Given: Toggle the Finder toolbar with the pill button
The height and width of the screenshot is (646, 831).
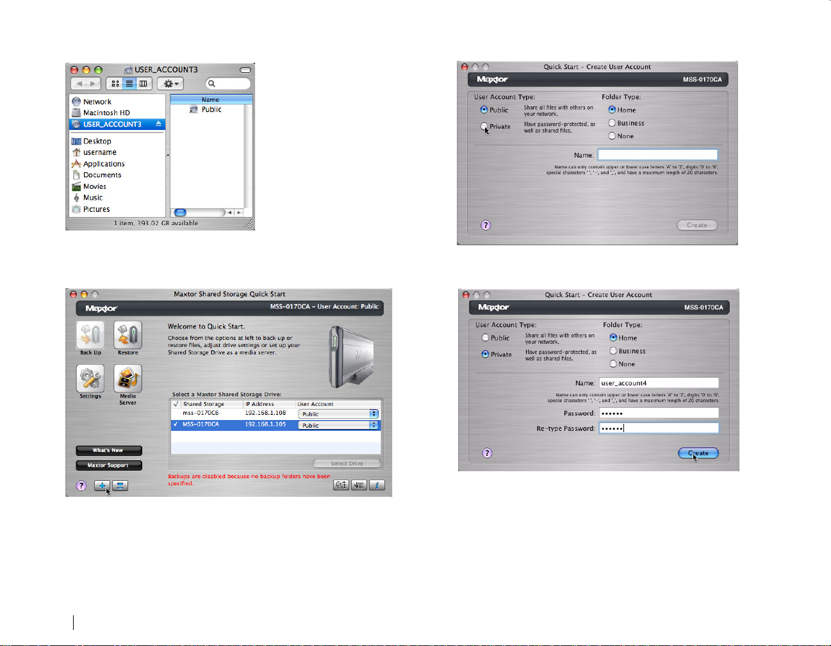Looking at the screenshot, I should pyautogui.click(x=245, y=70).
